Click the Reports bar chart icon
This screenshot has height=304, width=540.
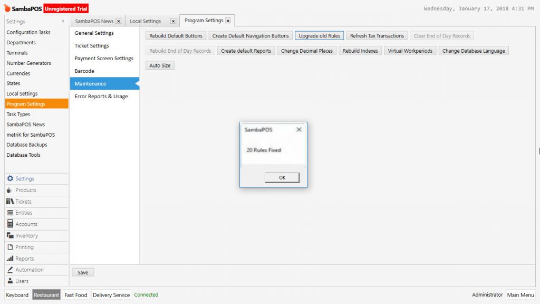point(10,259)
